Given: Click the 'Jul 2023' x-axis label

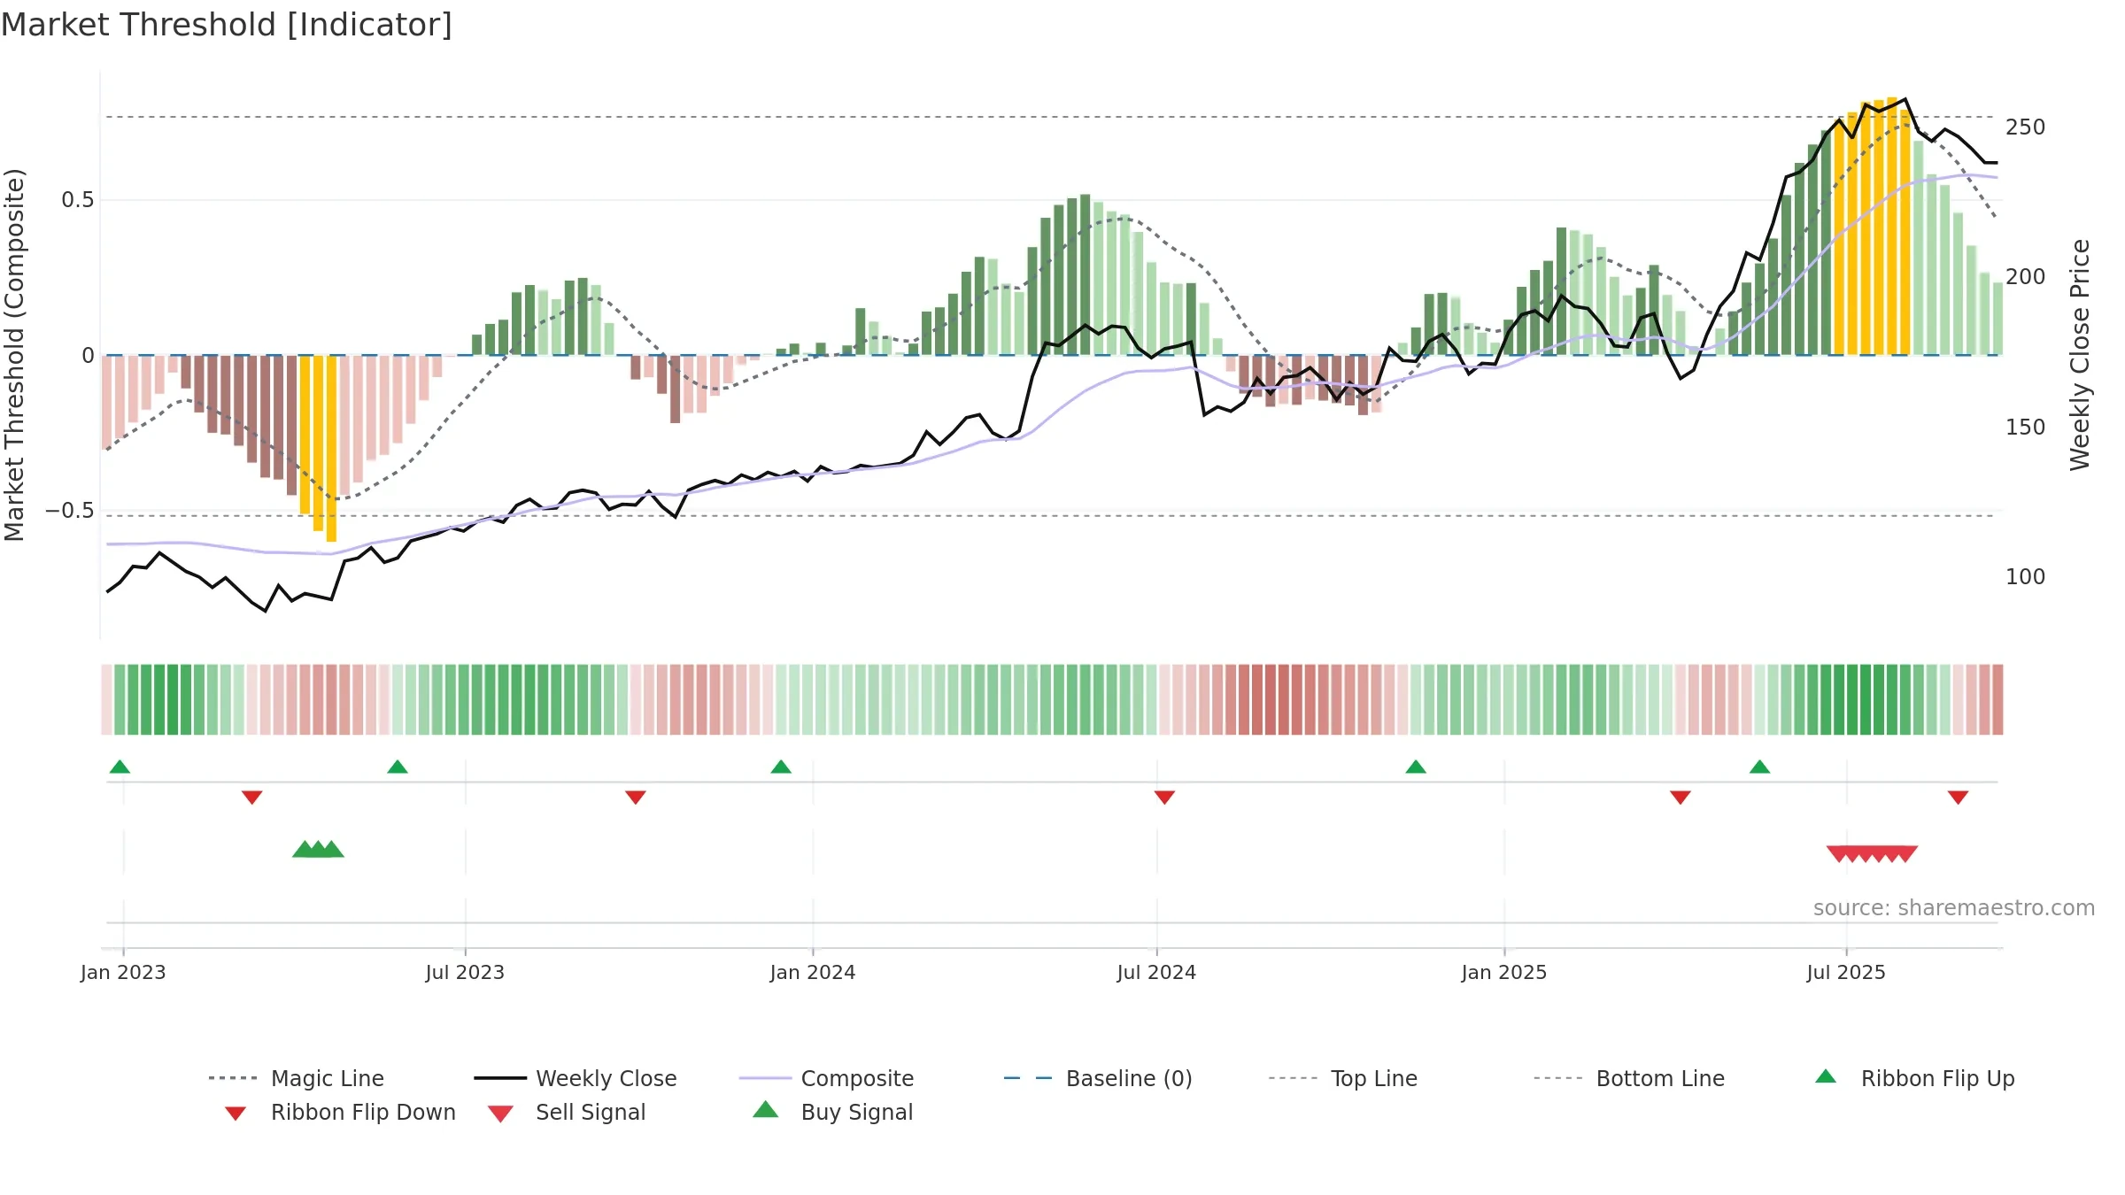Looking at the screenshot, I should tap(465, 973).
